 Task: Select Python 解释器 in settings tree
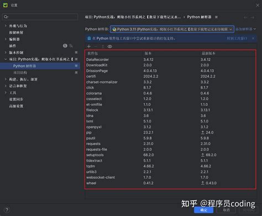[40, 66]
